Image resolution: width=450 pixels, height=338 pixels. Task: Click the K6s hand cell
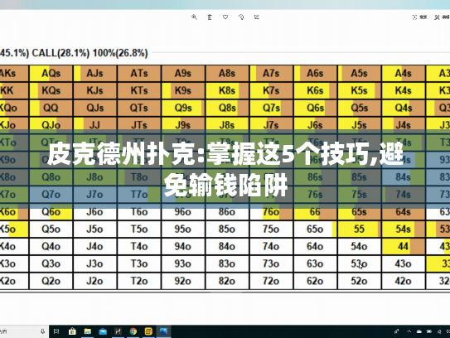point(316,90)
